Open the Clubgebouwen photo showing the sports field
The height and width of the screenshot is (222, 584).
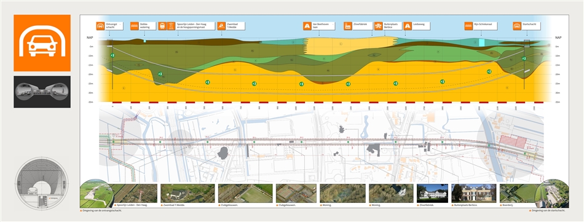(245, 193)
